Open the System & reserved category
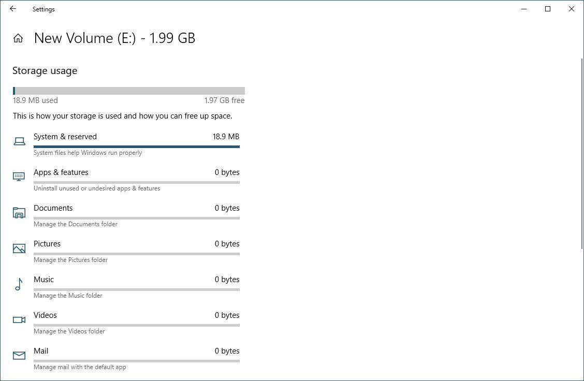 pos(65,137)
